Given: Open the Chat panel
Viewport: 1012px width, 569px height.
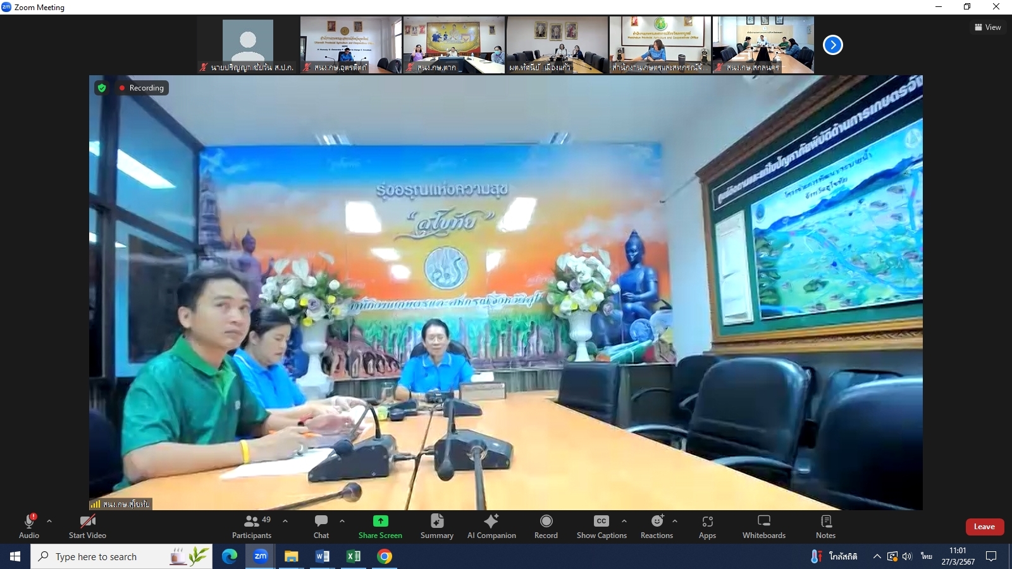Looking at the screenshot, I should (321, 527).
